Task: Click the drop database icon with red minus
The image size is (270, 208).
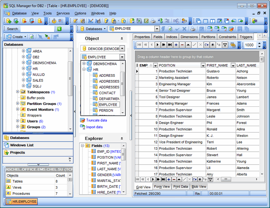Action: [x=24, y=21]
